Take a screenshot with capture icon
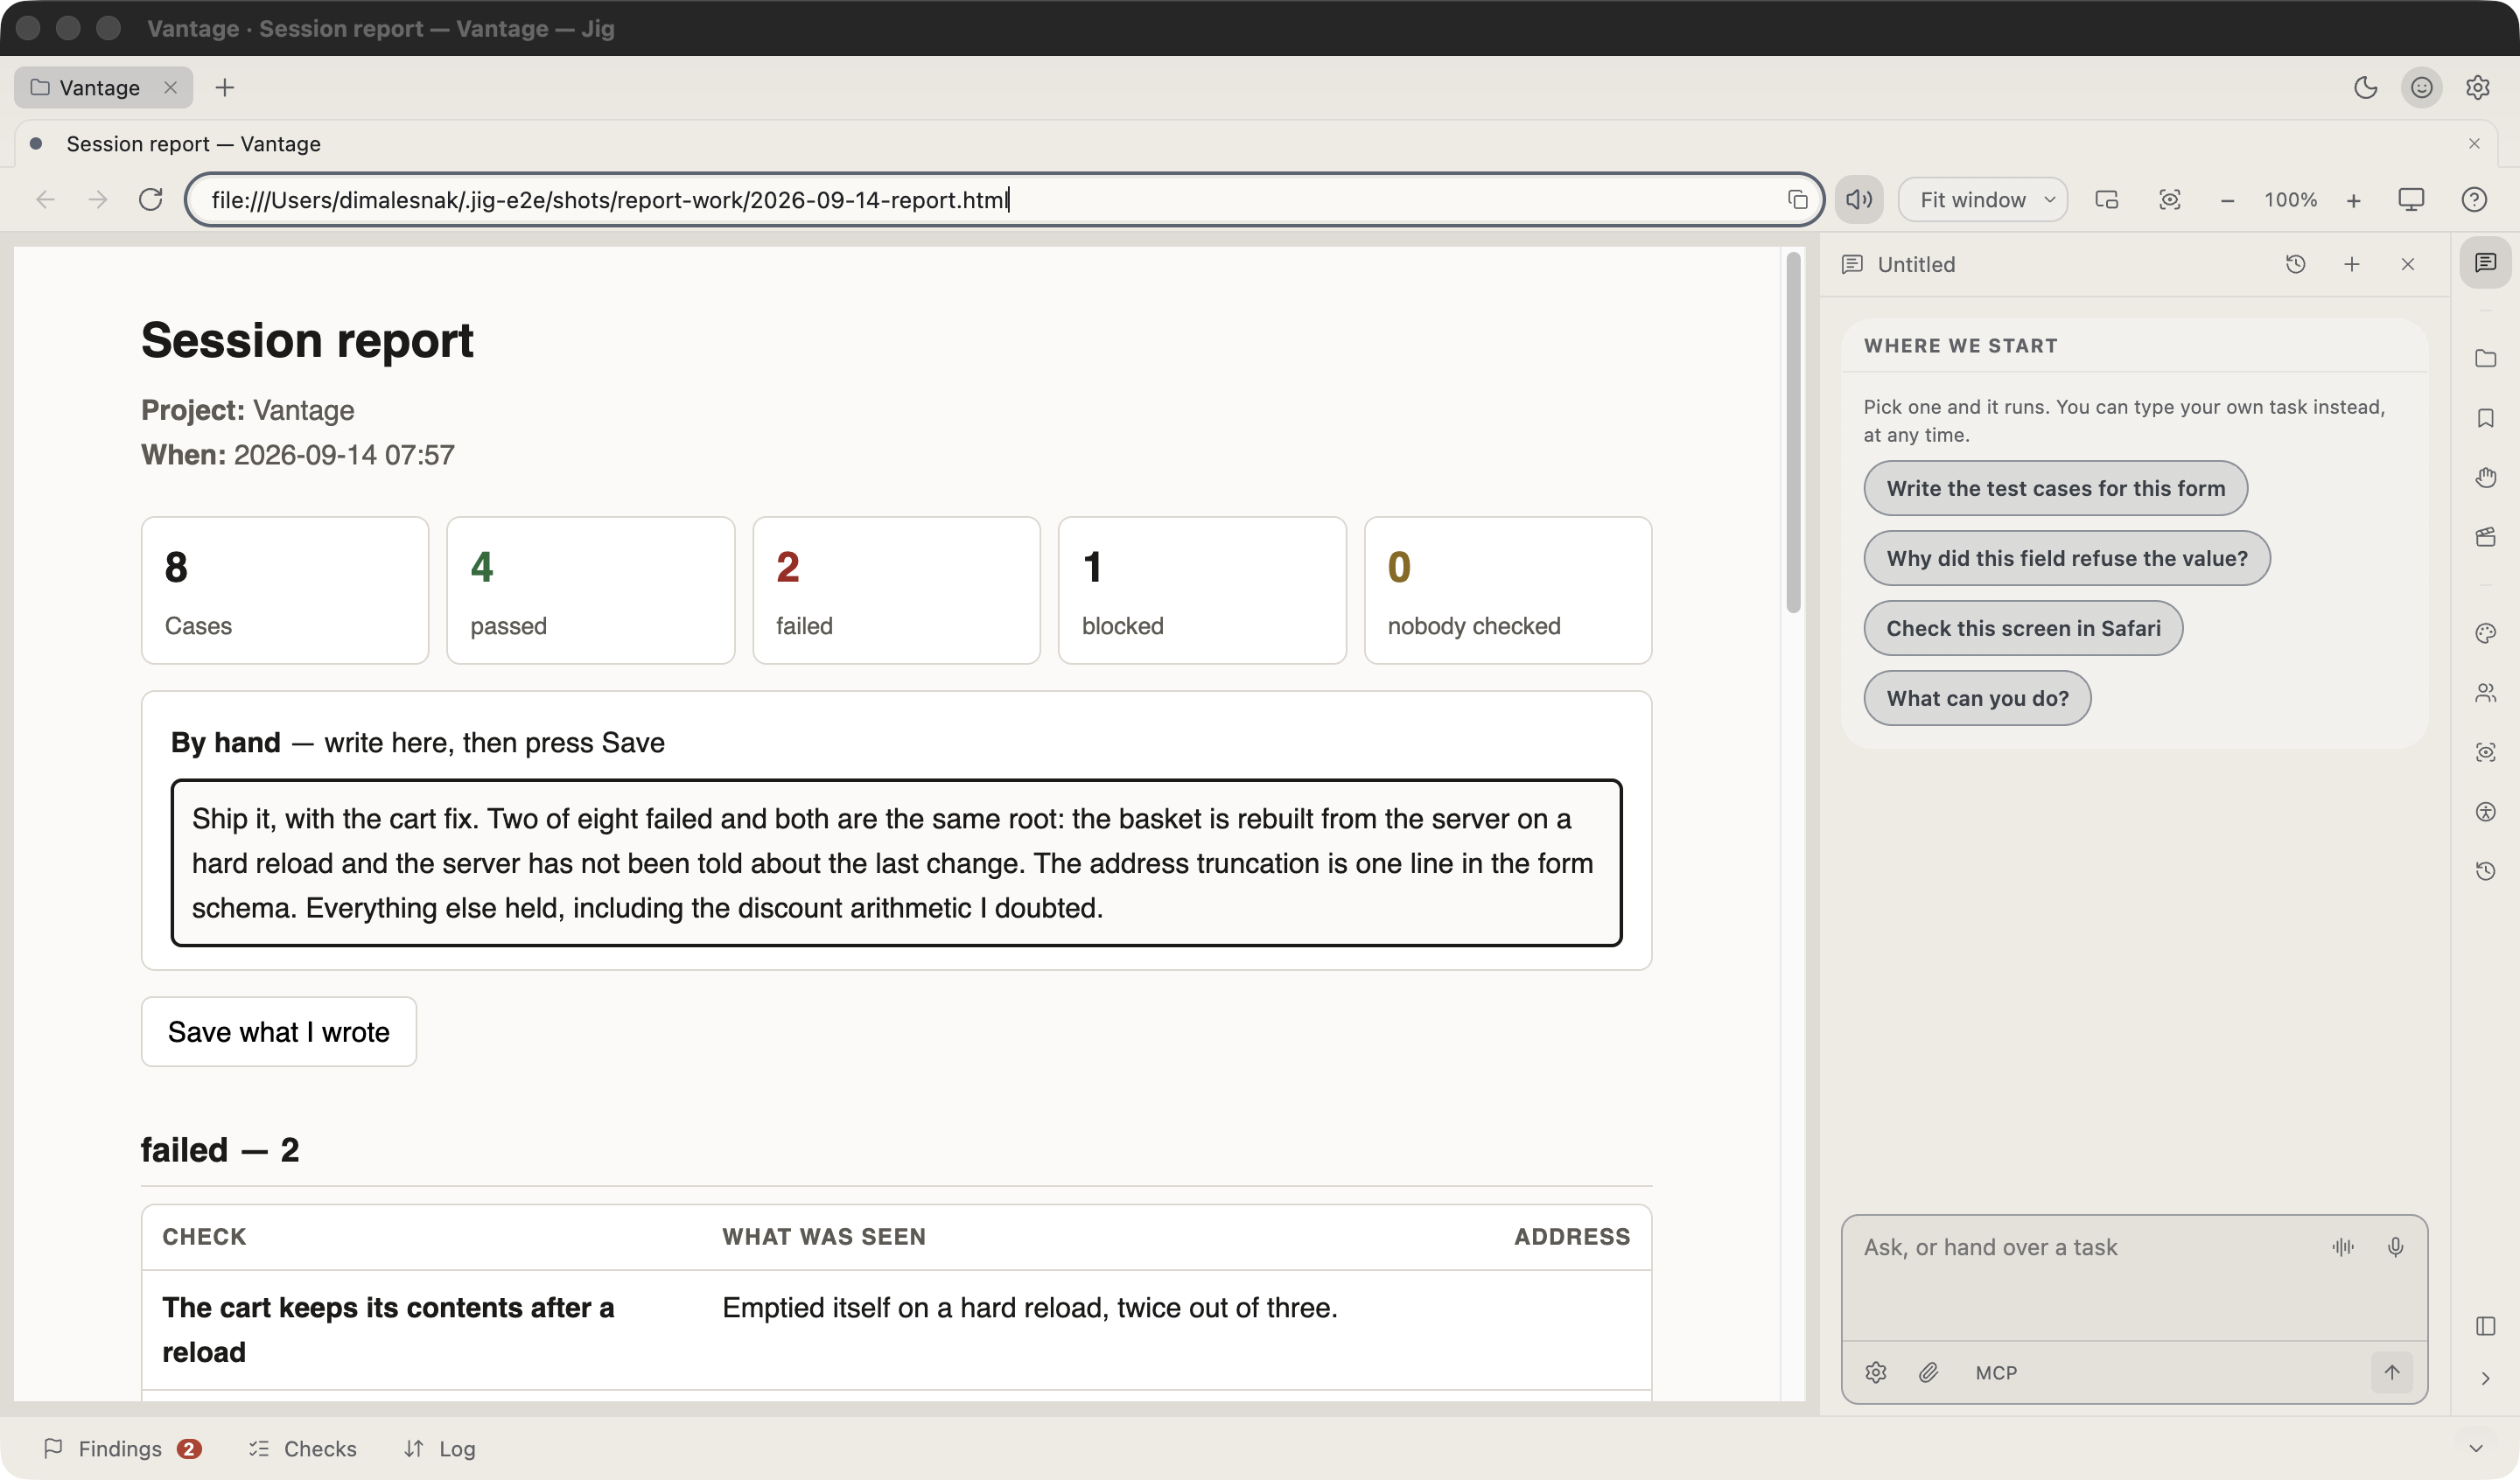Screen dimensions: 2520x1480 click(x=2169, y=200)
